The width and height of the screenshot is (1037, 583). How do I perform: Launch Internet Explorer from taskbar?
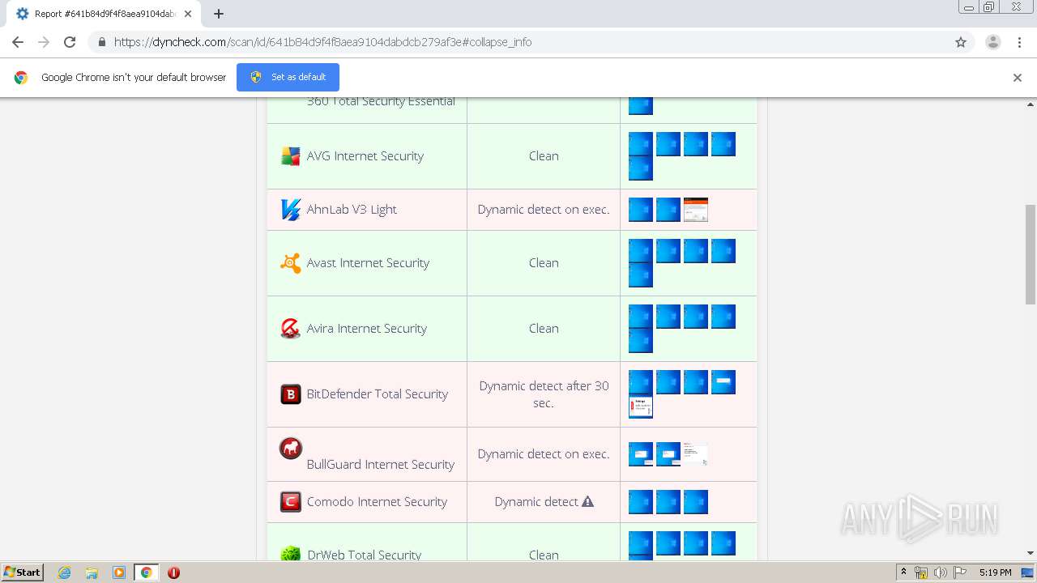(x=65, y=572)
